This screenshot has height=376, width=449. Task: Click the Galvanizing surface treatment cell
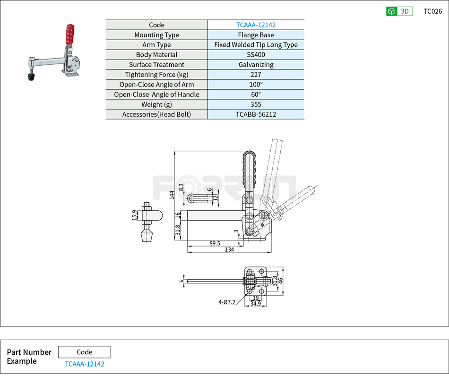coord(255,65)
